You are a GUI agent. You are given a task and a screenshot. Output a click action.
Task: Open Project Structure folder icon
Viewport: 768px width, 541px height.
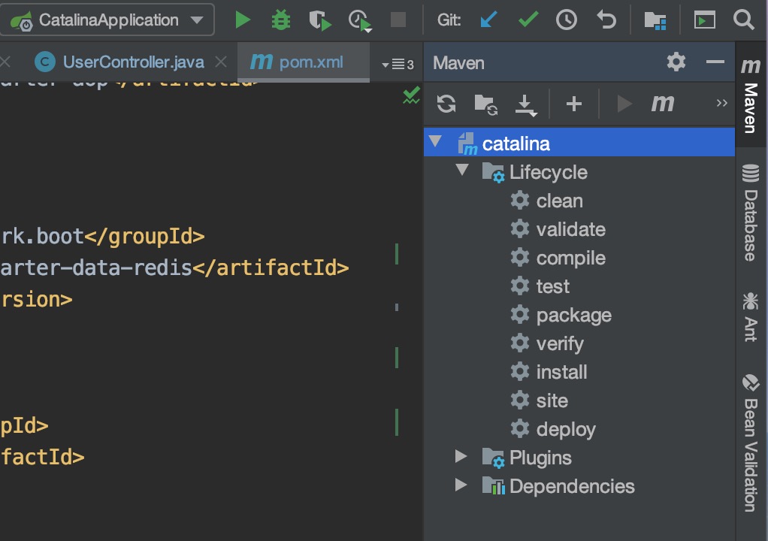[655, 20]
